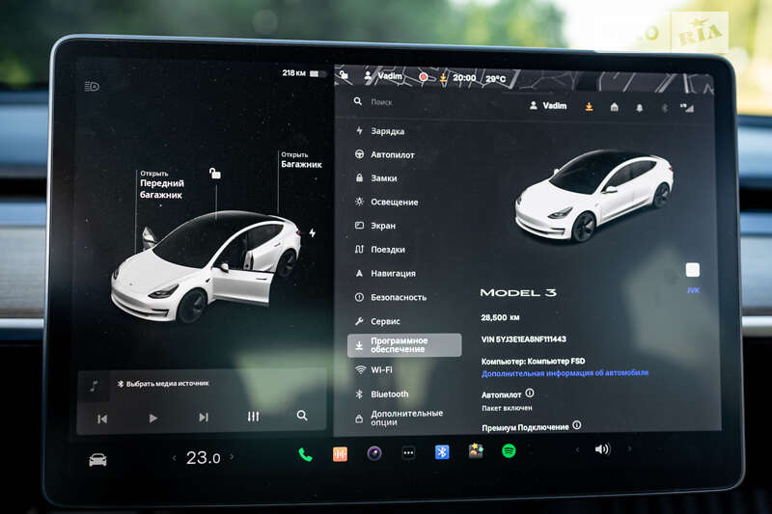Tap the headlights indicator icon

[92, 87]
